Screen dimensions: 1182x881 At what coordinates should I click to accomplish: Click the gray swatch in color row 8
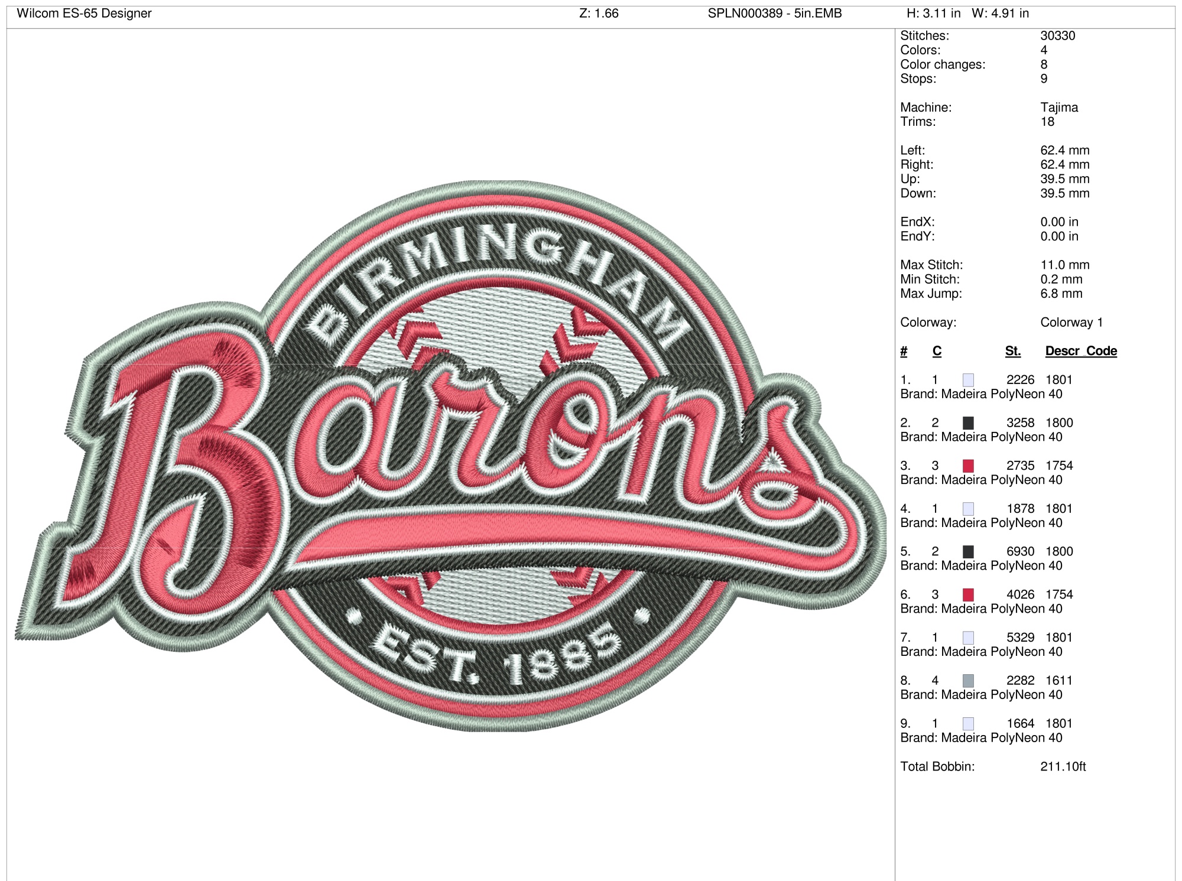click(x=968, y=681)
